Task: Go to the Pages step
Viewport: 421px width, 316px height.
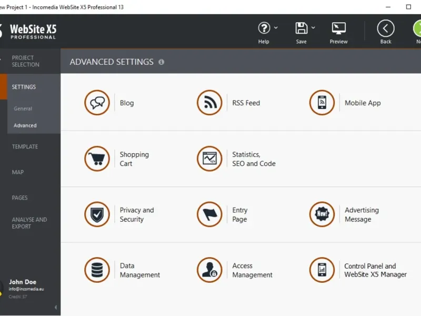Action: pyautogui.click(x=19, y=198)
